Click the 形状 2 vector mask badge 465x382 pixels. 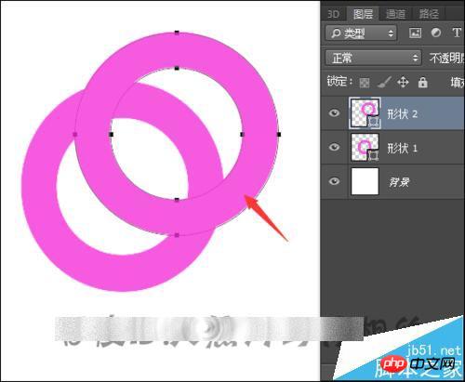374,122
